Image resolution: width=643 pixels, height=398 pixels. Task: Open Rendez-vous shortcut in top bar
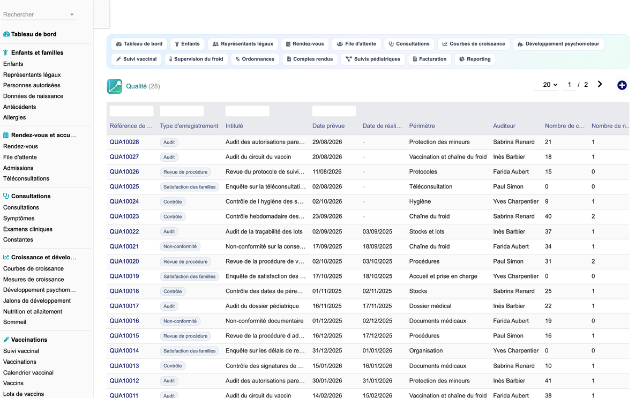(x=304, y=44)
